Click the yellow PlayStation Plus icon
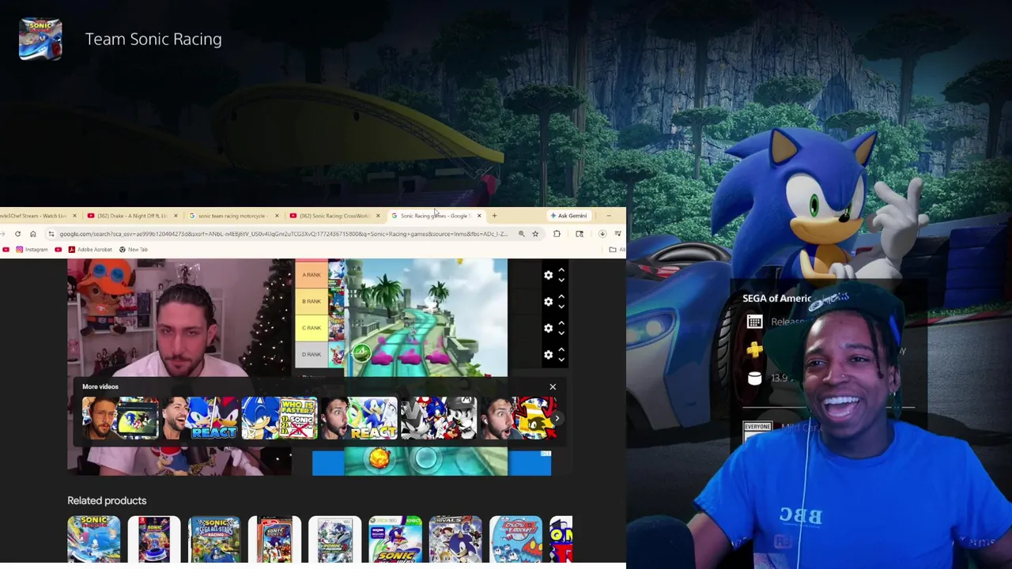Image resolution: width=1012 pixels, height=569 pixels. [x=754, y=349]
